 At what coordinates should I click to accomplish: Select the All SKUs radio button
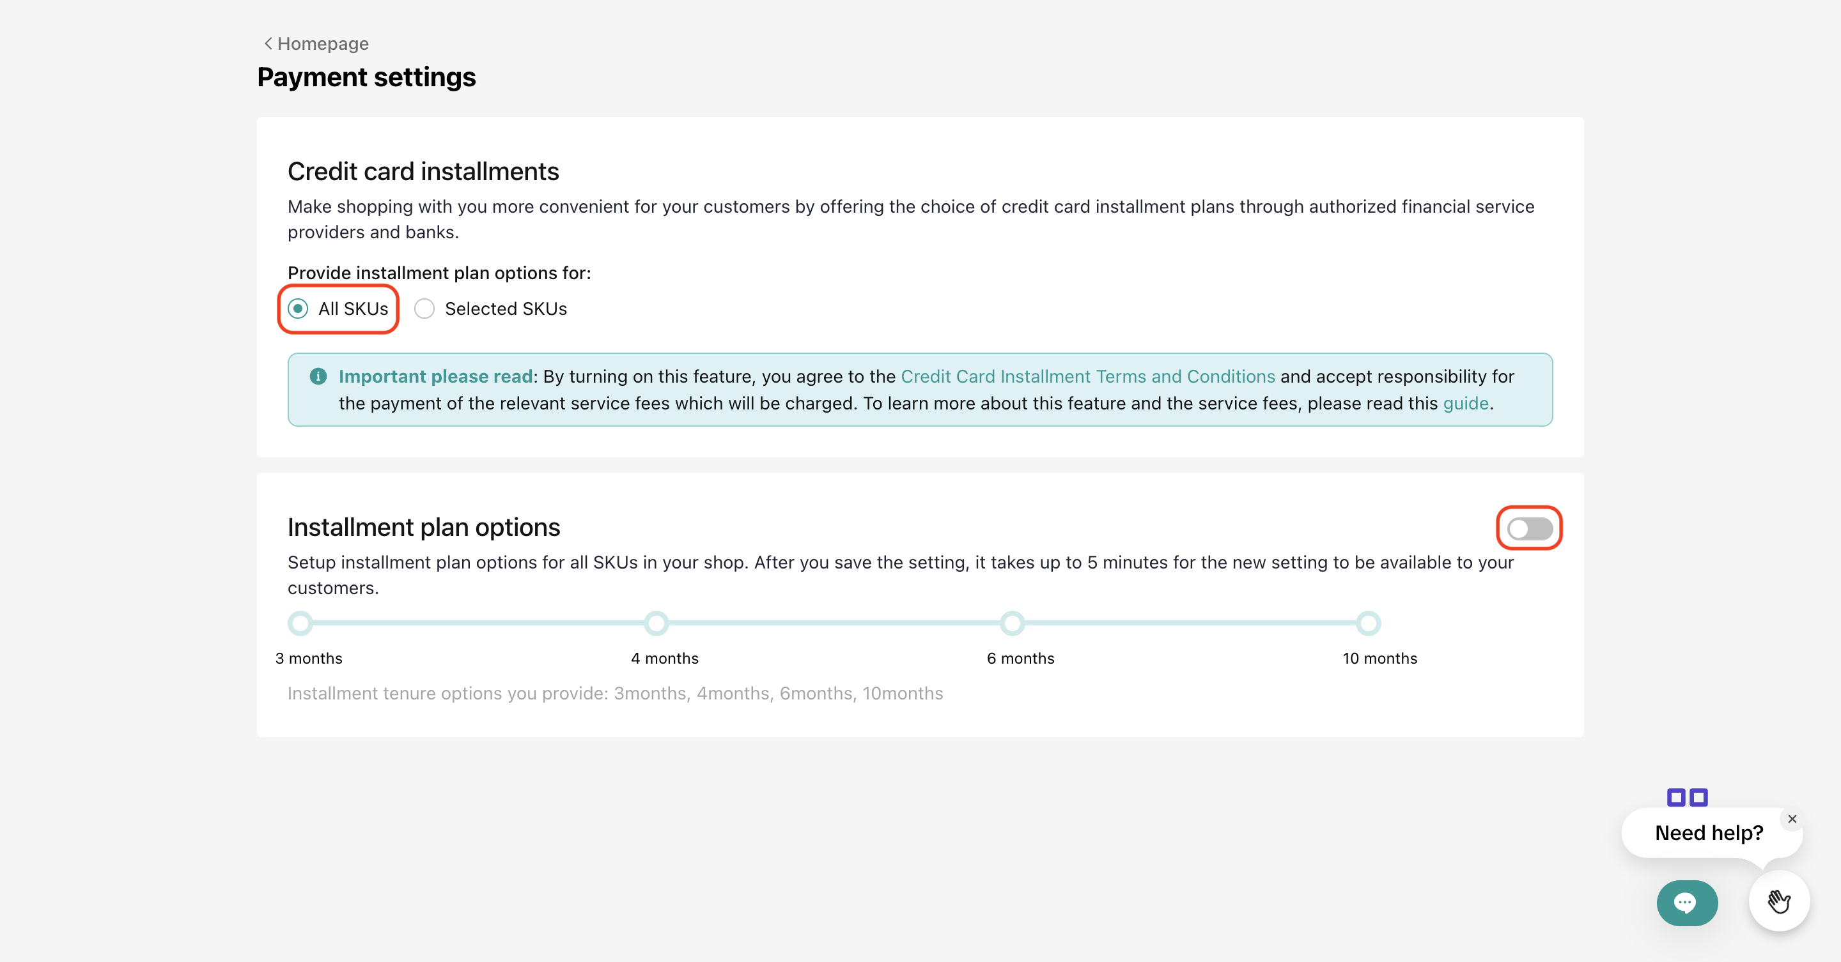pos(298,309)
